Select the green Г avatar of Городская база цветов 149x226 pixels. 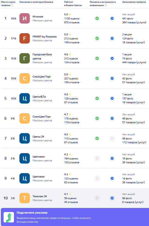25,58
